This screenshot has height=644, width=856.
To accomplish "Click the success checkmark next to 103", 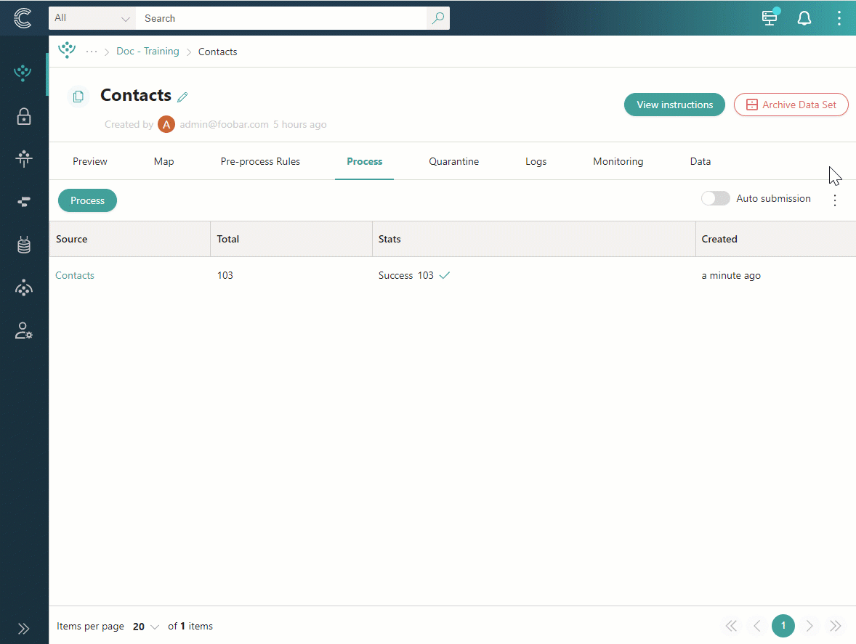I will point(445,275).
